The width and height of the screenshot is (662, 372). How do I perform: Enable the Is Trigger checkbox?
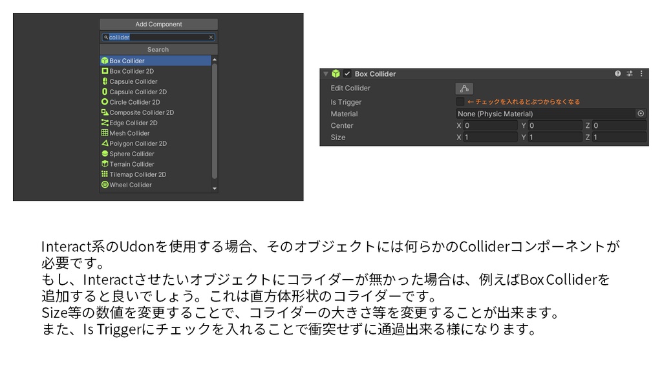(x=460, y=102)
